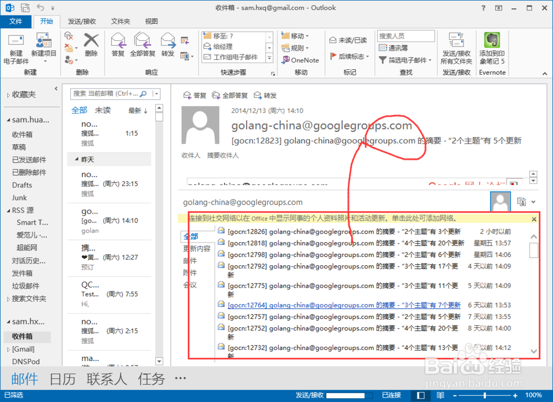Collapse the sam.hua... account tree
This screenshot has height=402, width=553.
[x=8, y=120]
